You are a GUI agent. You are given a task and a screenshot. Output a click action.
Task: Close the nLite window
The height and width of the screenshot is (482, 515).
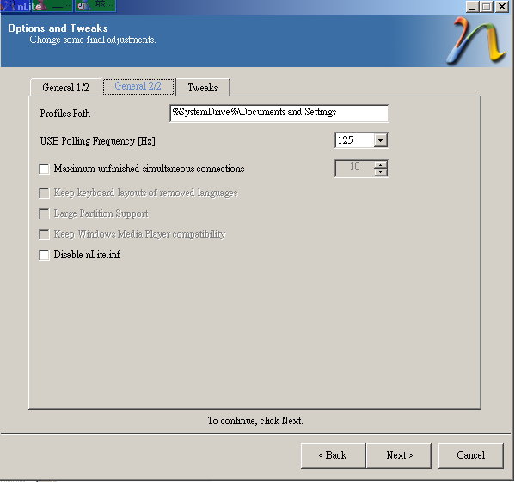pyautogui.click(x=502, y=7)
